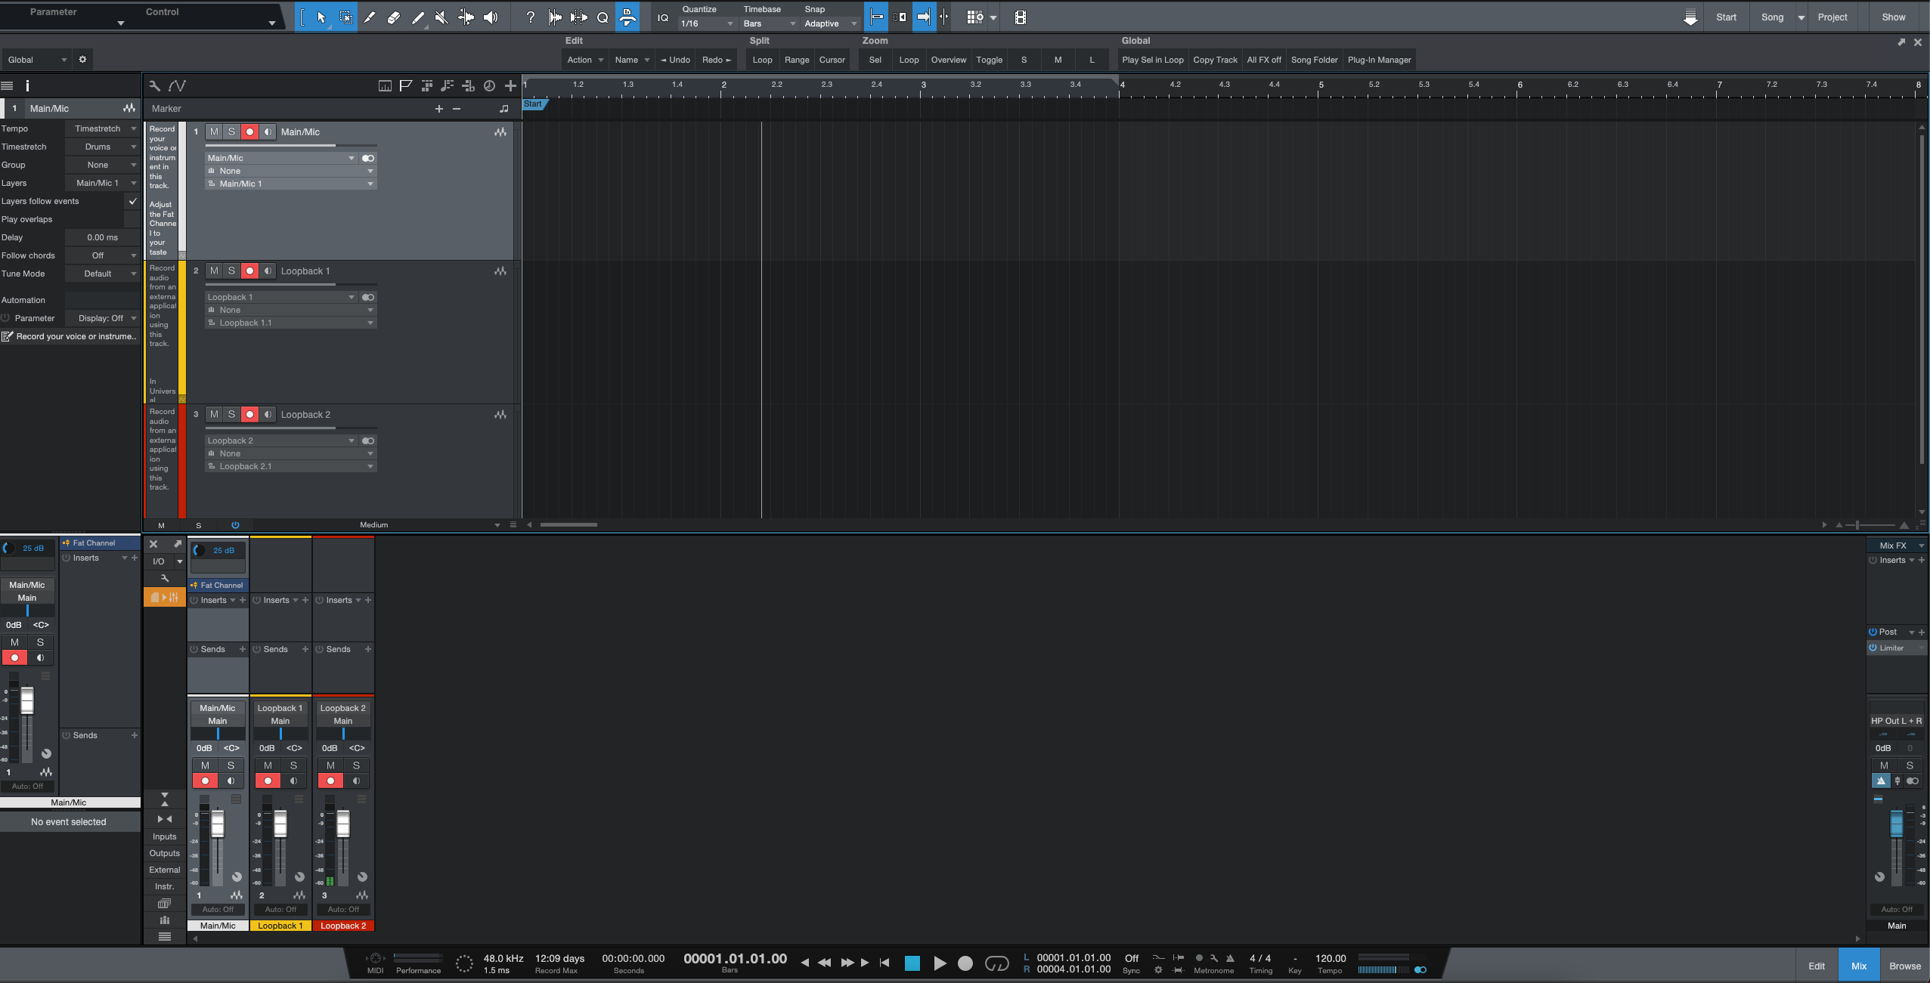Select the Mute tool
1930x983 pixels.
[441, 17]
